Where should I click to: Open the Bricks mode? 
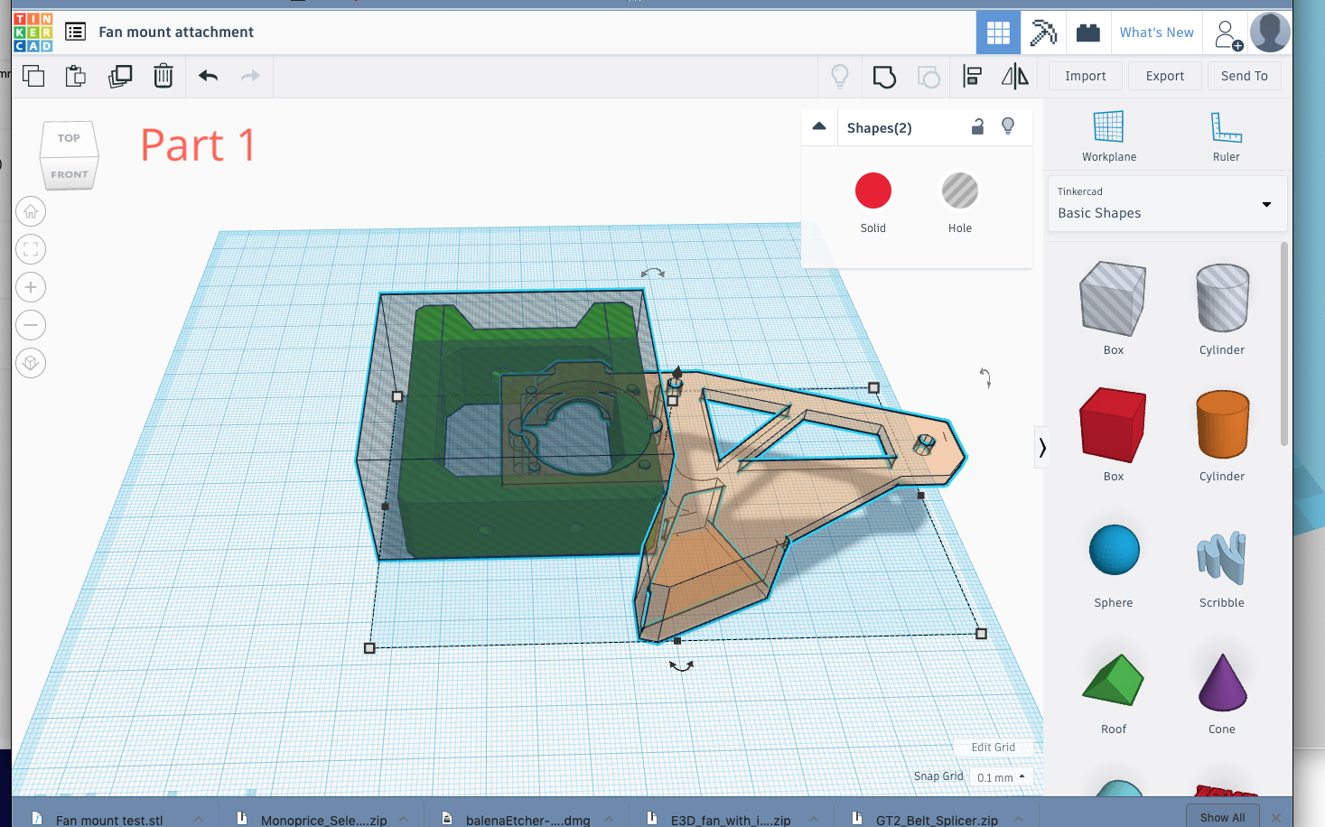pyautogui.click(x=1088, y=33)
